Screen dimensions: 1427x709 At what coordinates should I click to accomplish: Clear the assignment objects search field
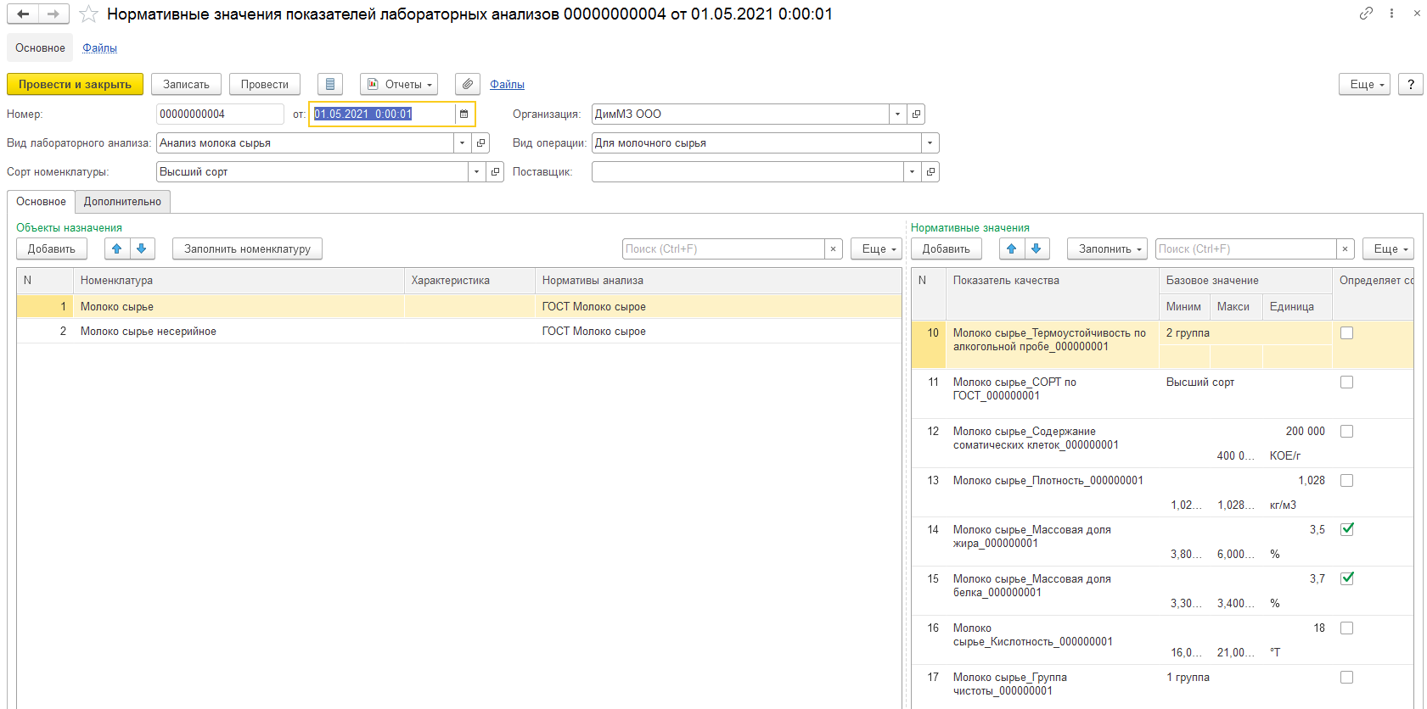pyautogui.click(x=833, y=248)
